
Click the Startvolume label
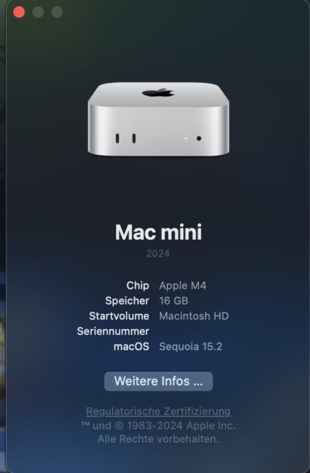click(x=119, y=316)
